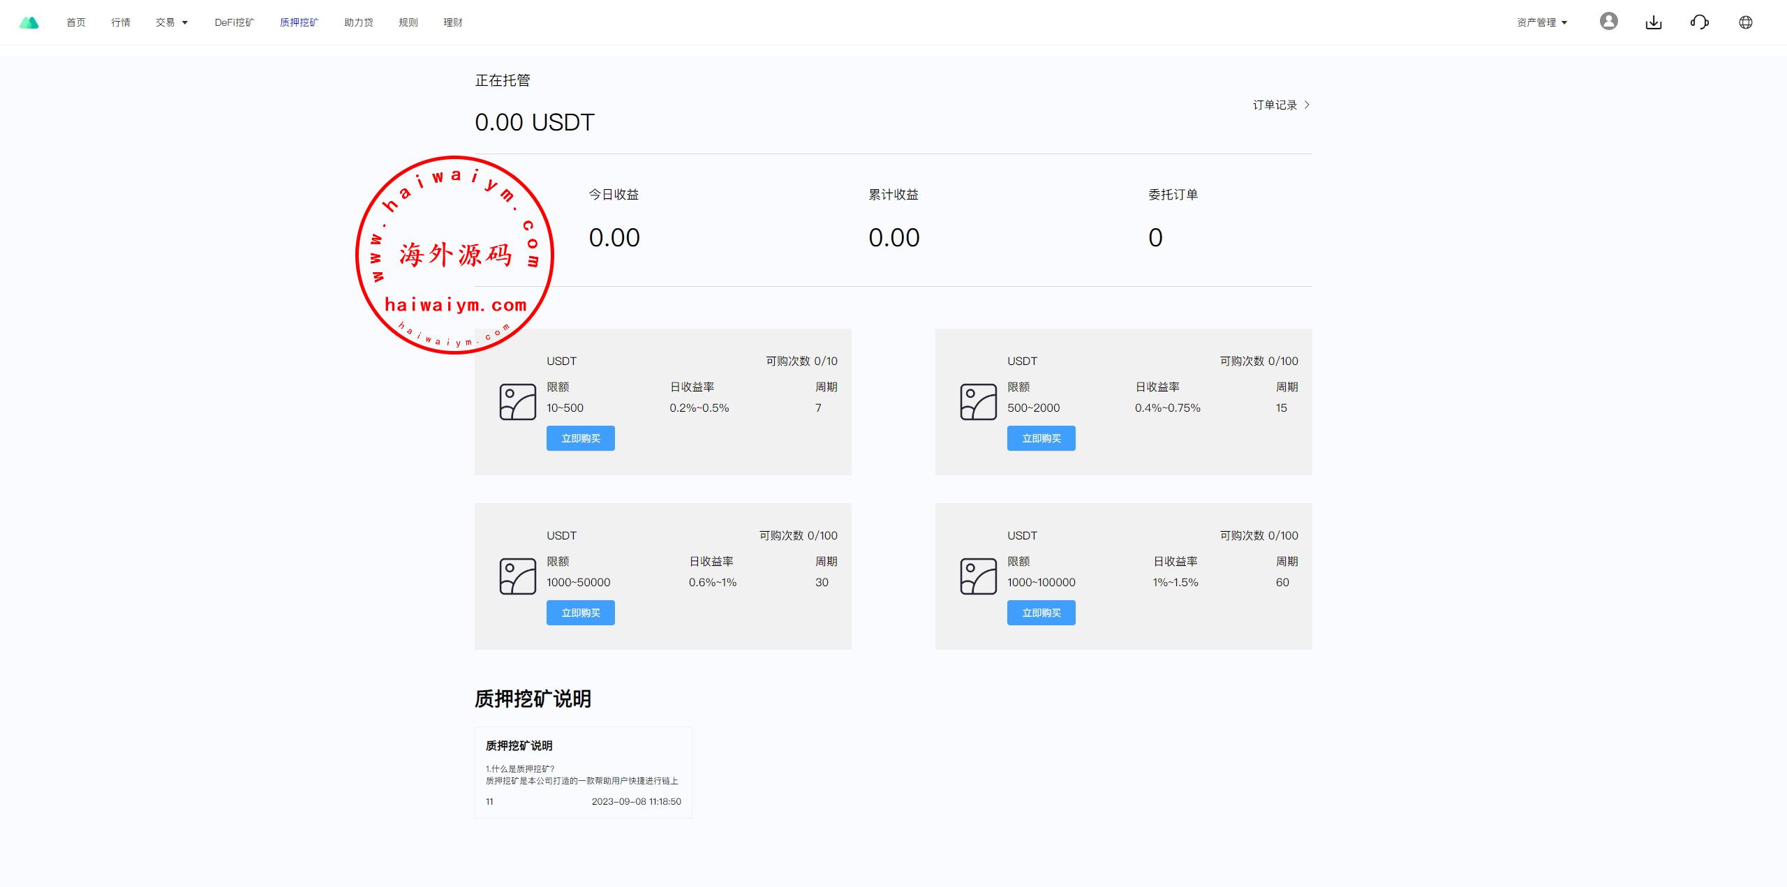
Task: Click 立即购买 for the 60-day plan
Action: [x=1041, y=613]
